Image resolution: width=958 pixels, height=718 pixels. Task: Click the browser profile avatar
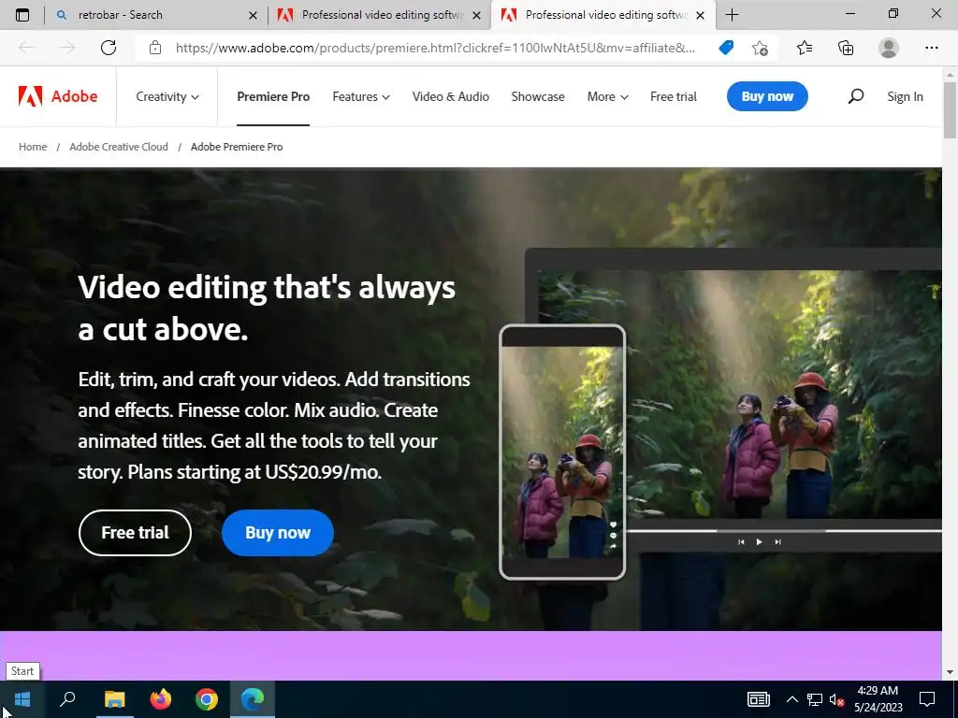point(889,48)
